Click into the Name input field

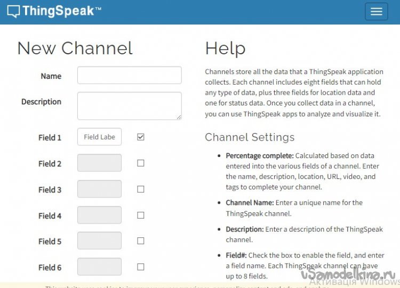point(129,75)
